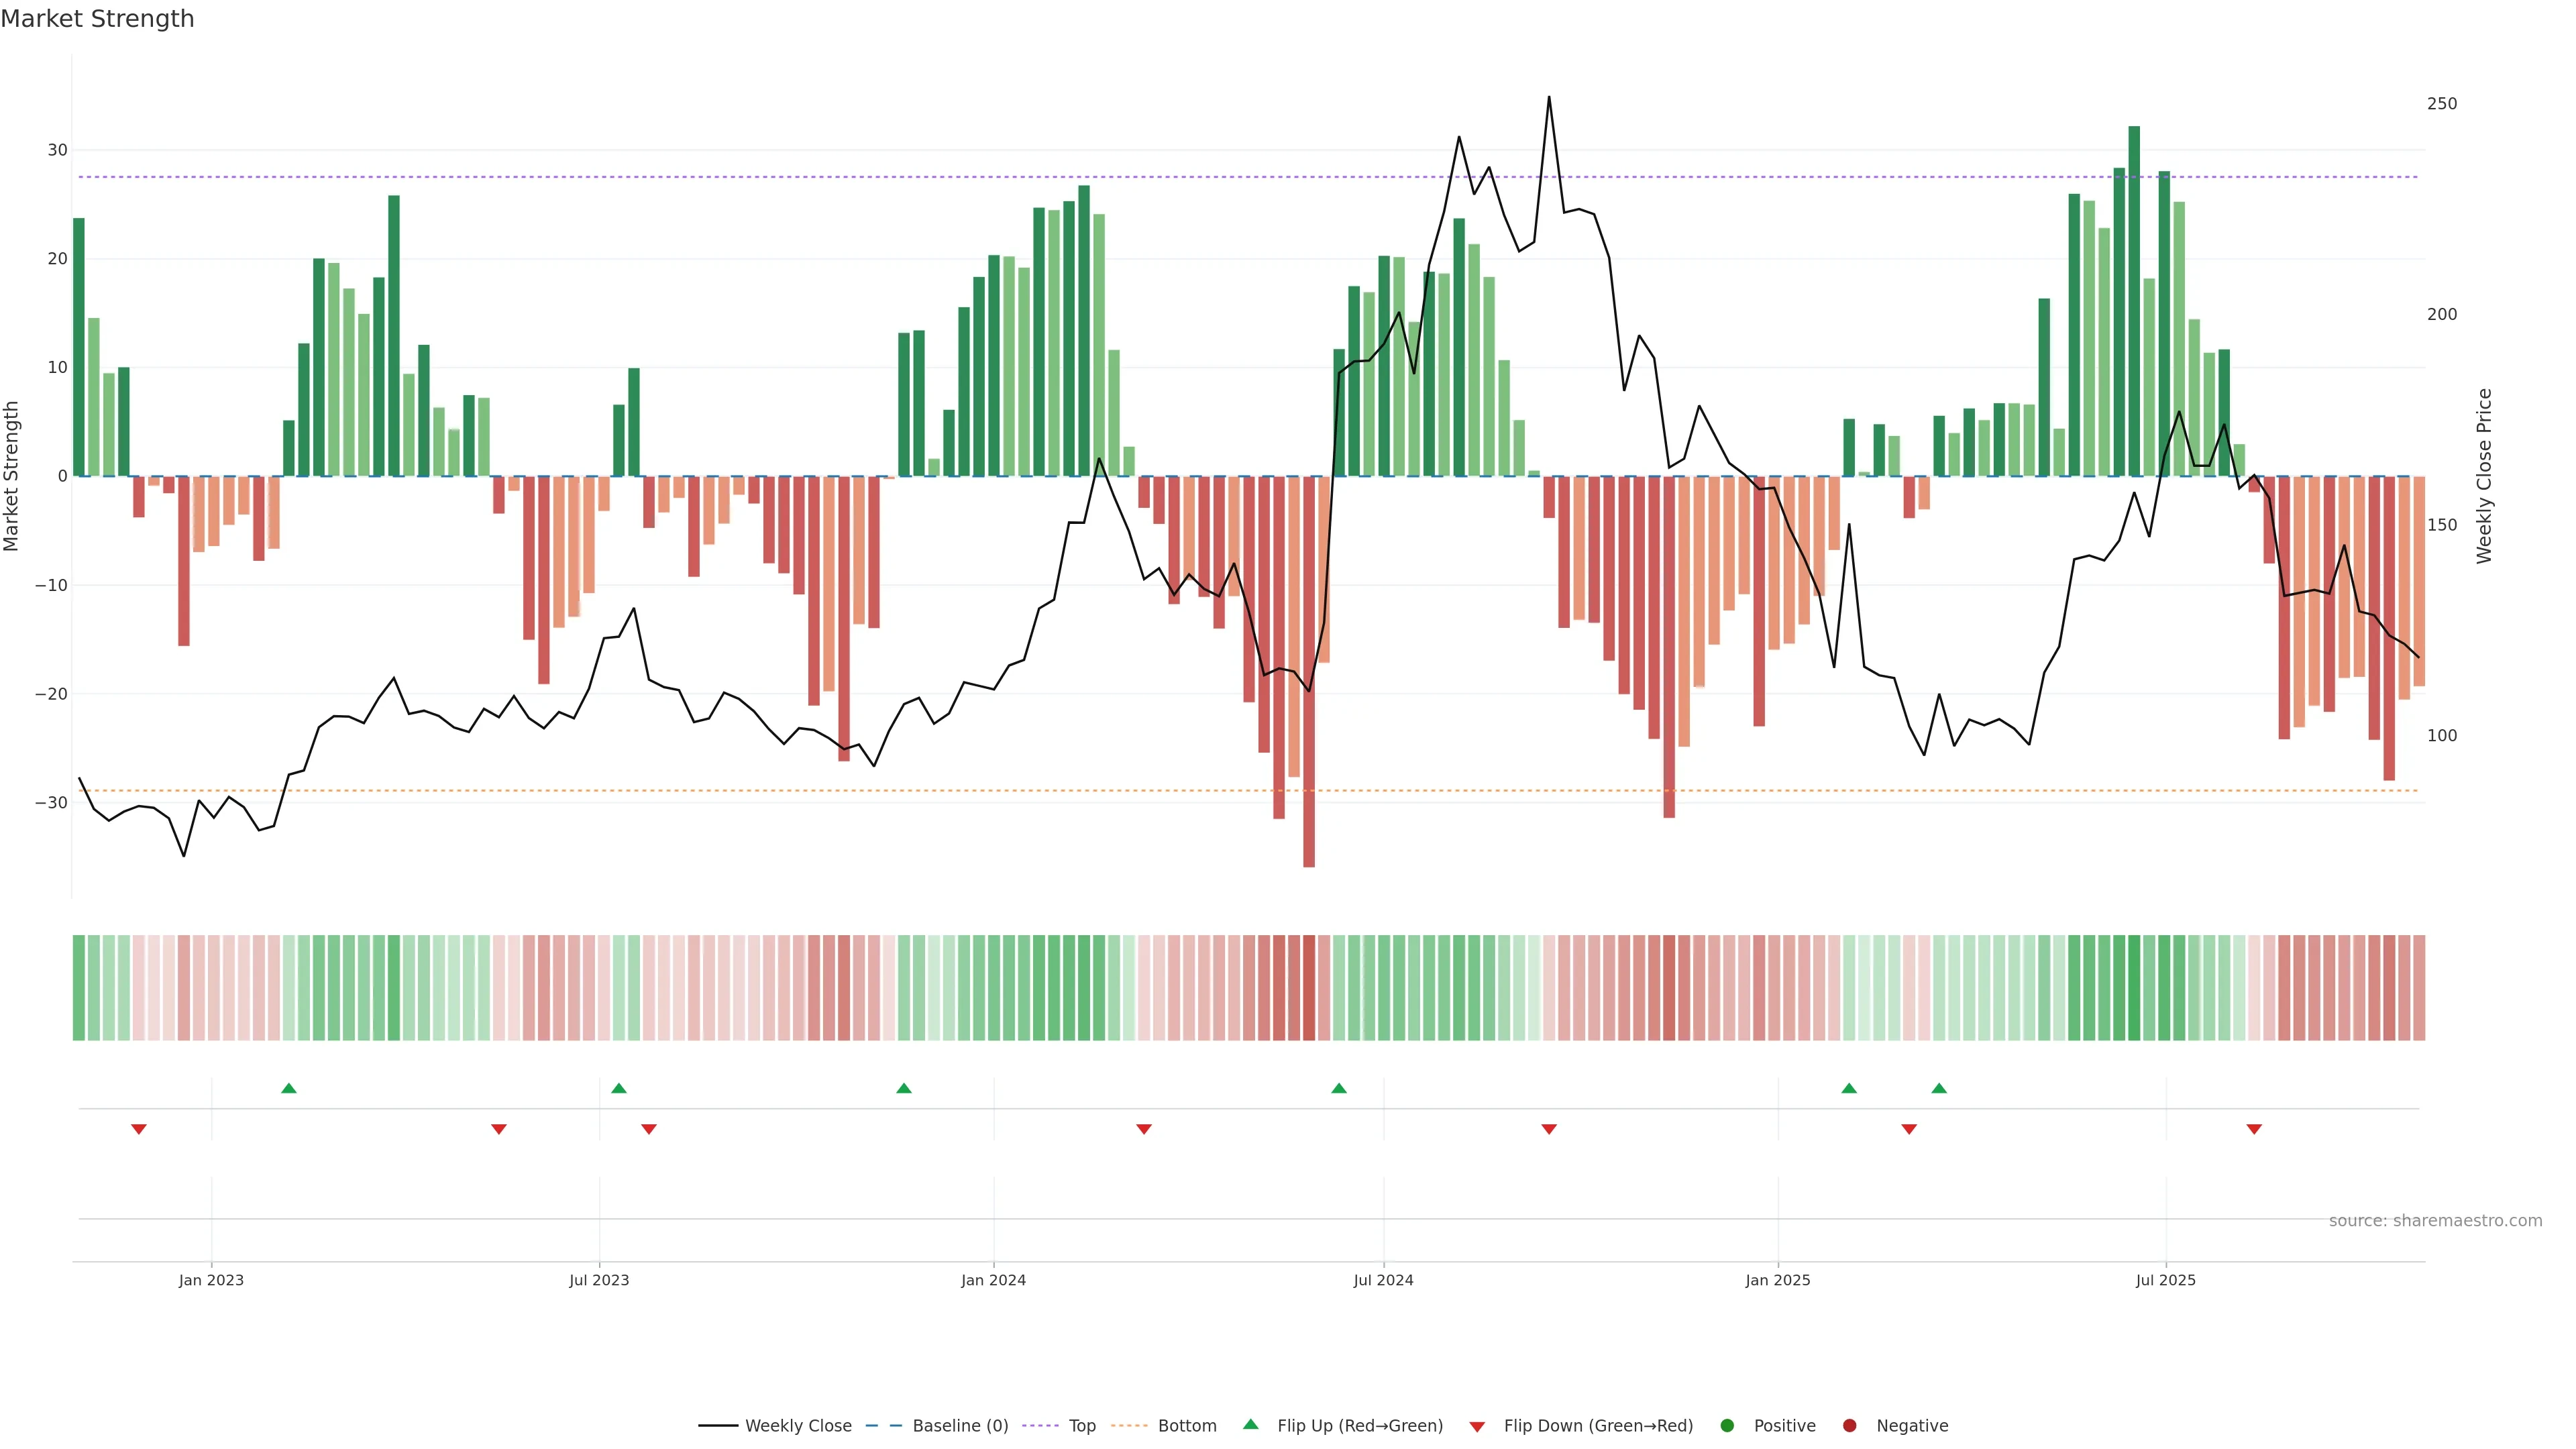Click the Market Strength chart title
This screenshot has height=1449, width=2576.
click(x=97, y=19)
